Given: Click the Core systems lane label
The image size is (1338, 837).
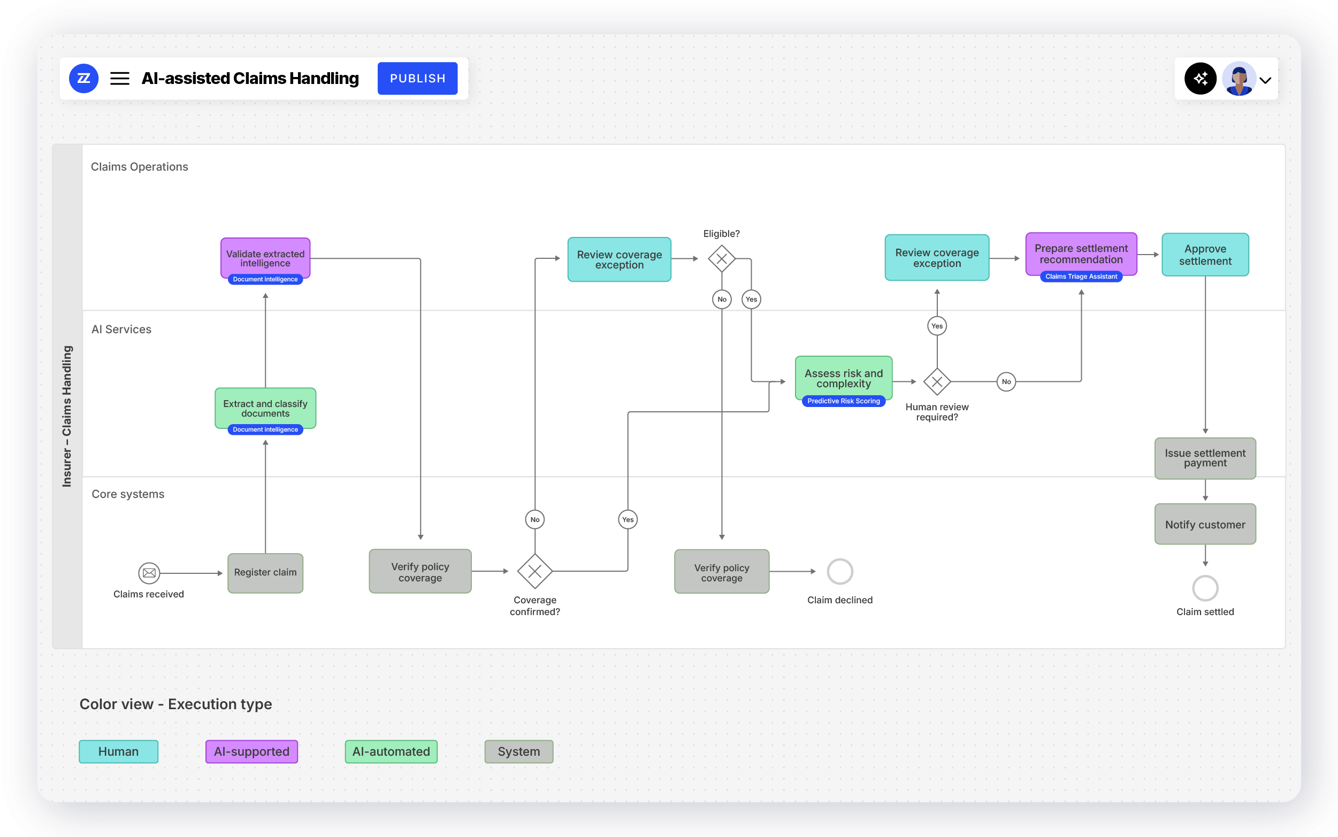Looking at the screenshot, I should tap(128, 494).
